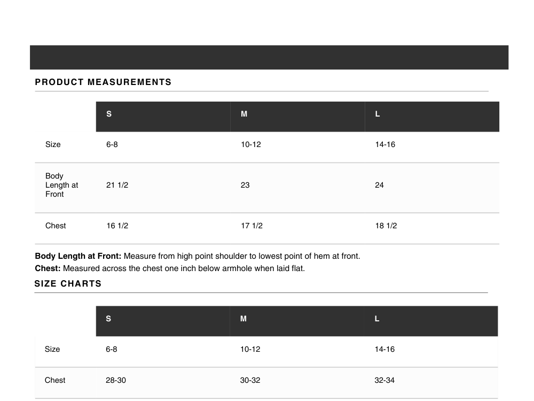Click the dark banner bar at top

tap(269, 57)
